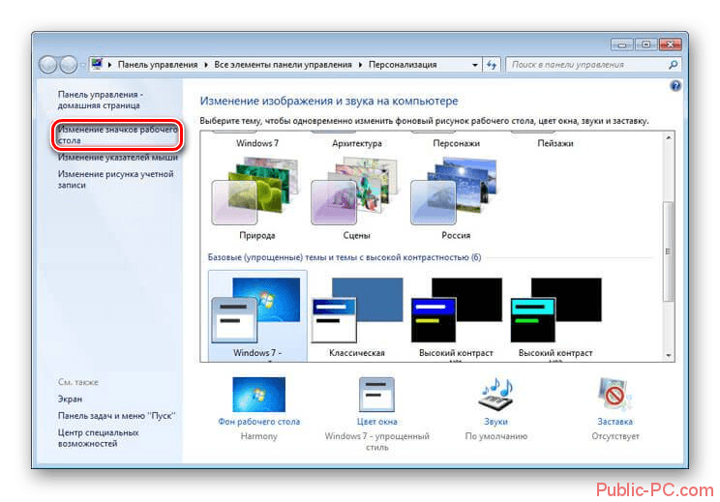Click the Звуки music notes icon
This screenshot has height=502, width=720.
point(495,395)
